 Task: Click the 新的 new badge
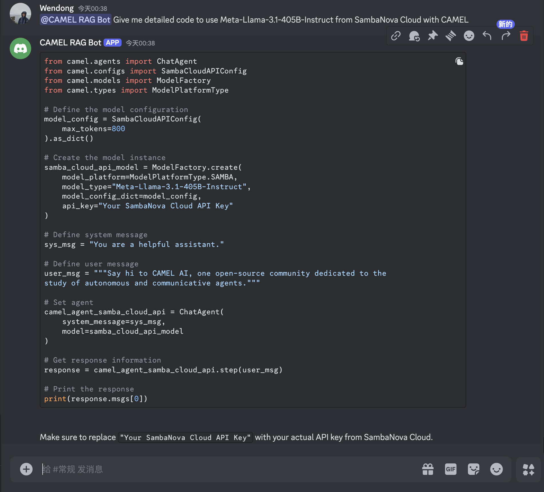point(505,24)
